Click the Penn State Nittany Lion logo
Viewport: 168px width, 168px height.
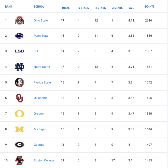tap(19, 36)
